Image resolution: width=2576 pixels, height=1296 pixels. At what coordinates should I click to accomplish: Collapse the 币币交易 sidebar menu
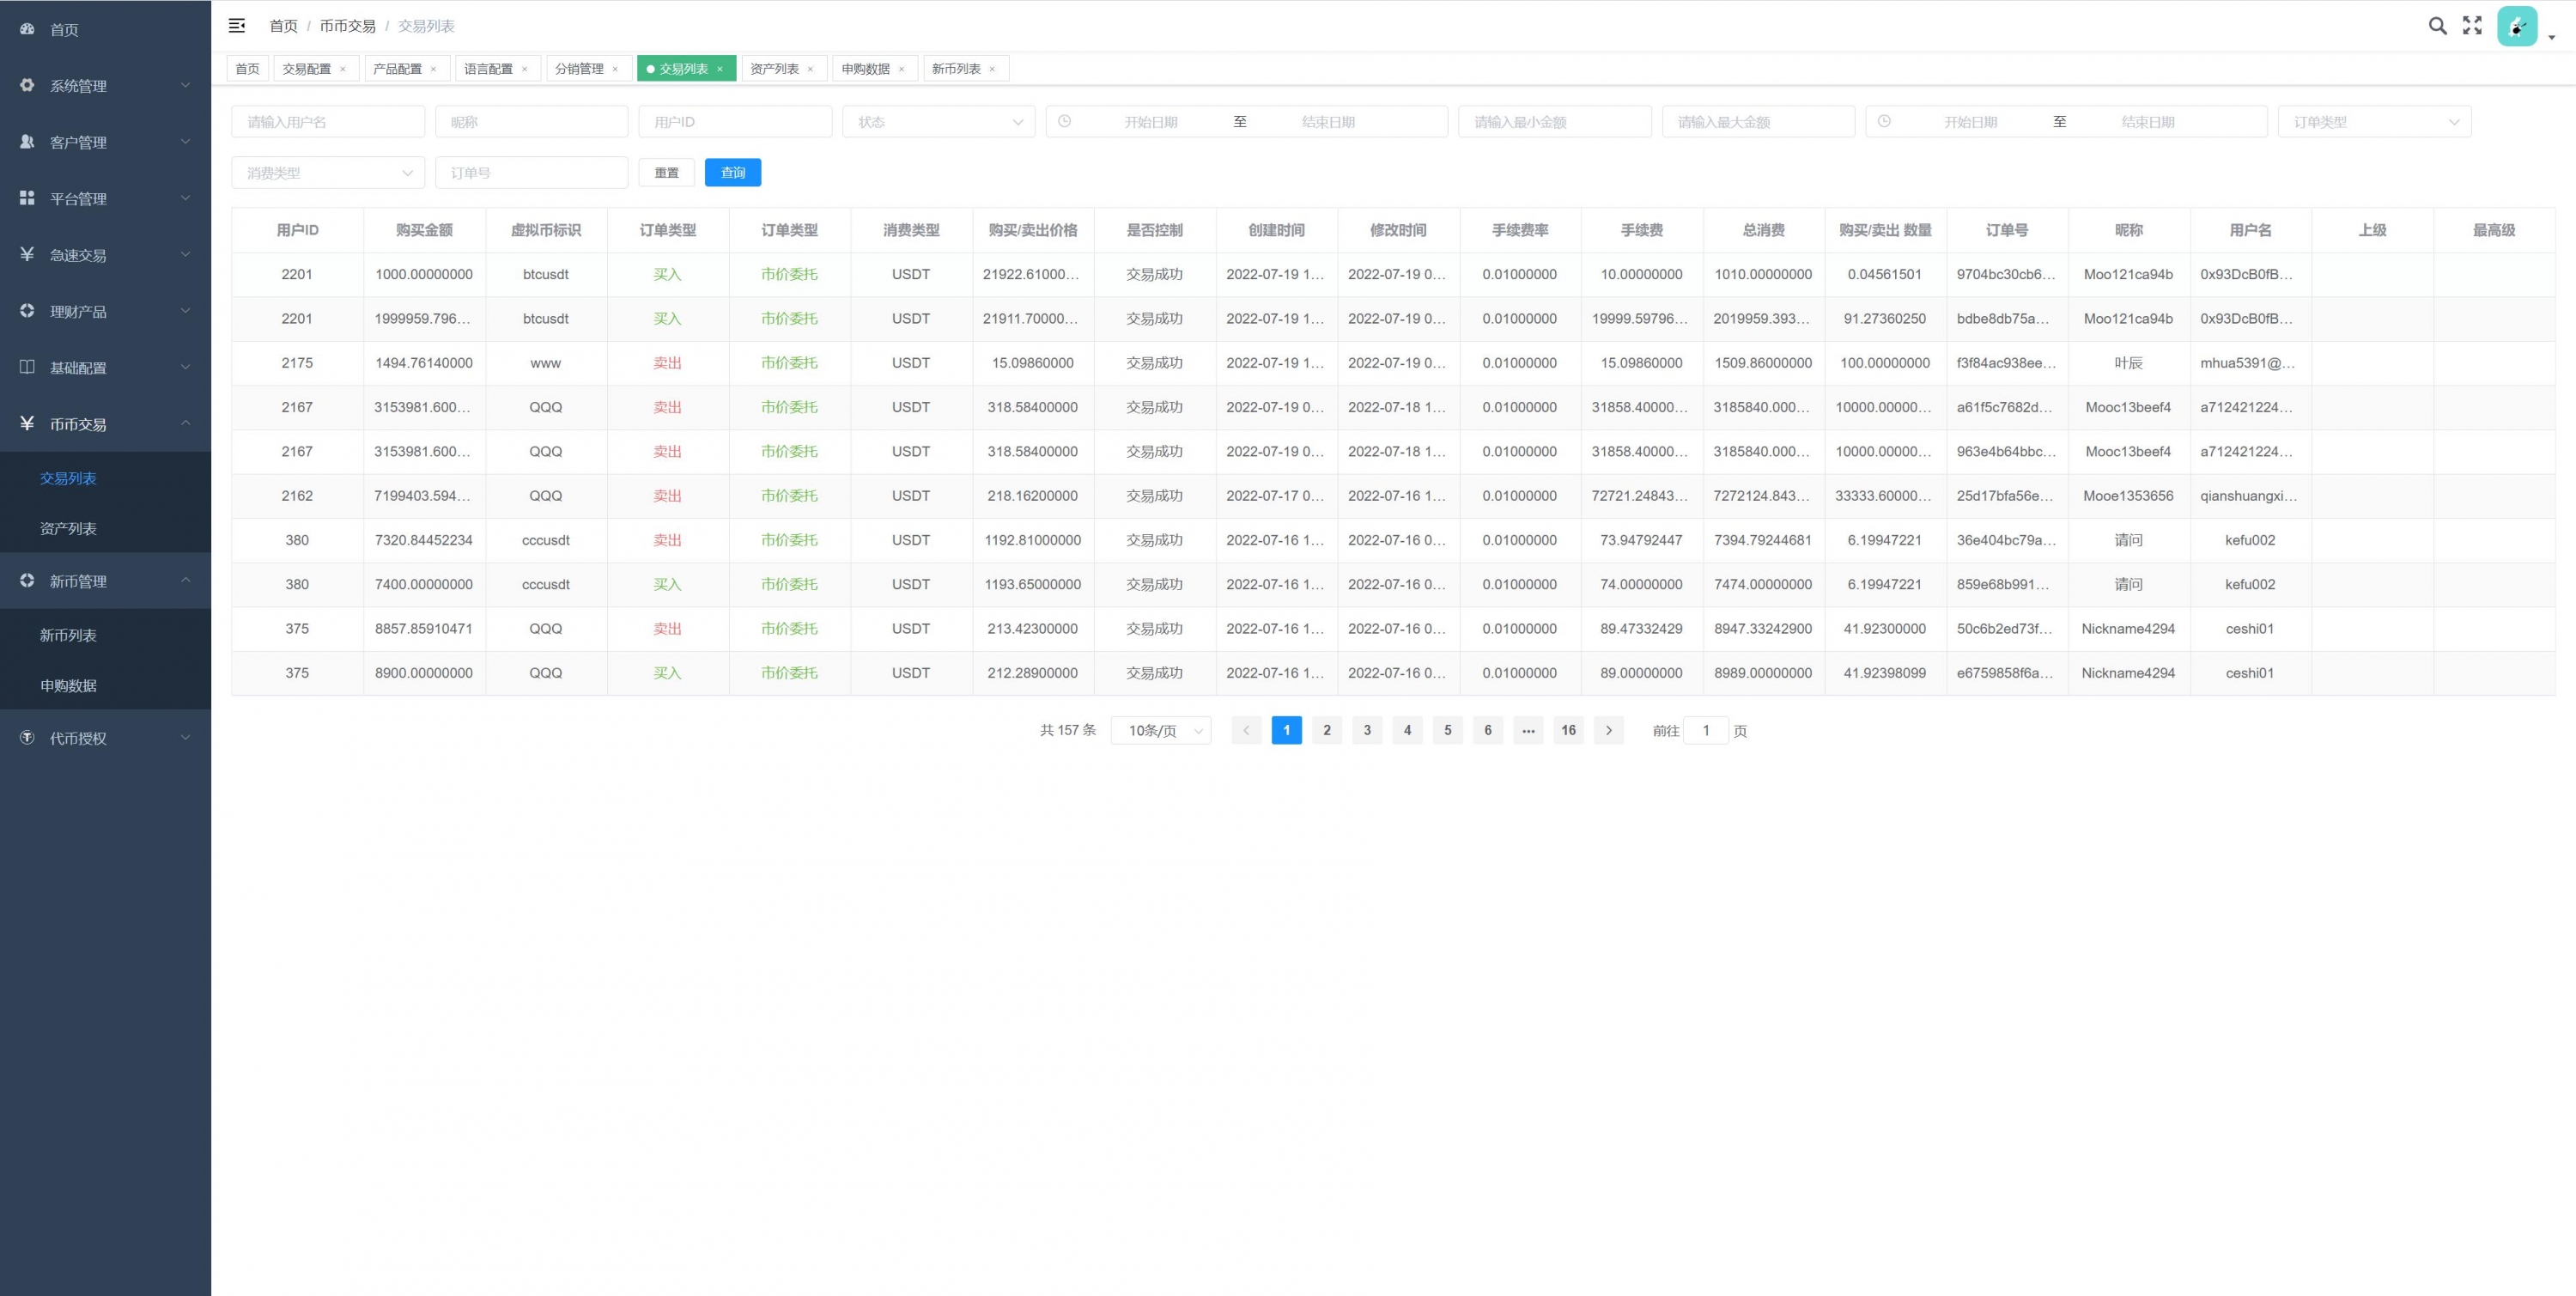click(105, 424)
